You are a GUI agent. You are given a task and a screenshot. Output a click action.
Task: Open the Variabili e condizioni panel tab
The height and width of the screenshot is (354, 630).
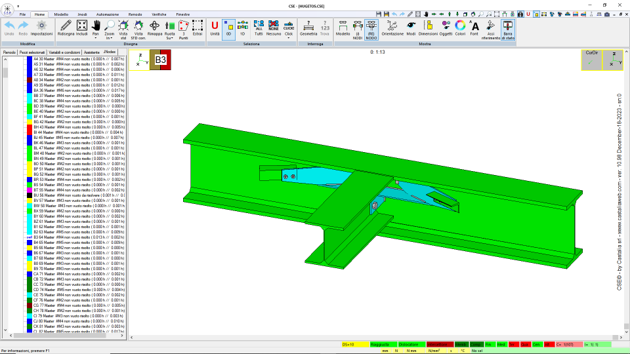(64, 52)
